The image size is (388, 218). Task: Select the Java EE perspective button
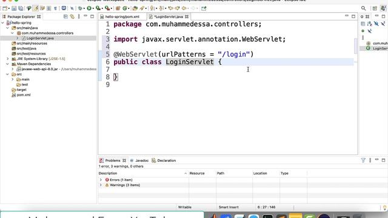pyautogui.click(x=383, y=8)
